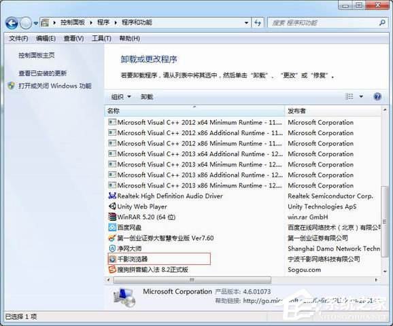Image resolution: width=393 pixels, height=326 pixels.
Task: Open the 帮助(H) menu
Action: pos(130,38)
